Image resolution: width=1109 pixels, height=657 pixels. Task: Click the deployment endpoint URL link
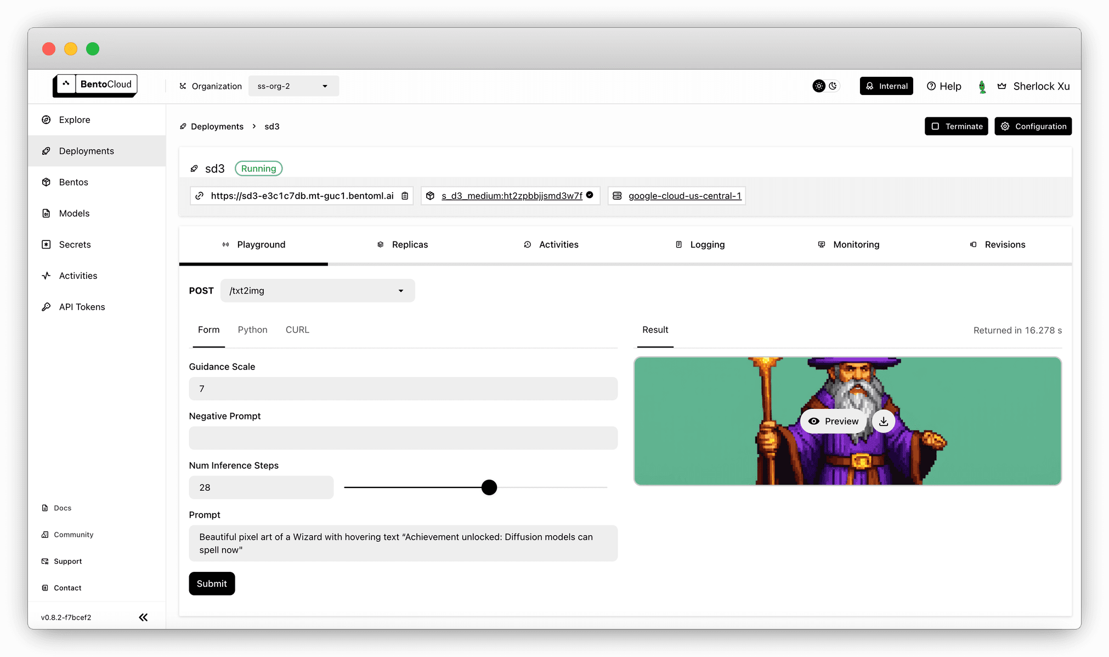(302, 195)
